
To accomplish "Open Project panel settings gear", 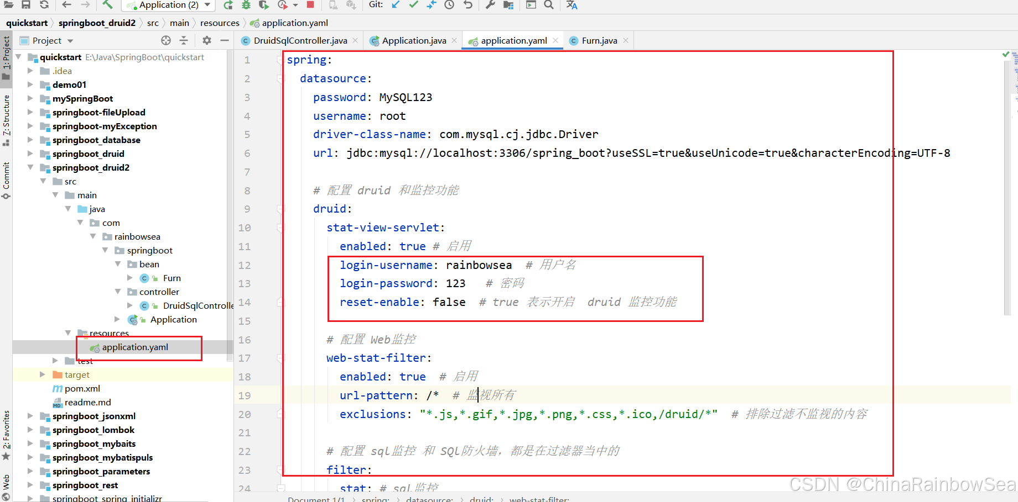I will pyautogui.click(x=206, y=40).
